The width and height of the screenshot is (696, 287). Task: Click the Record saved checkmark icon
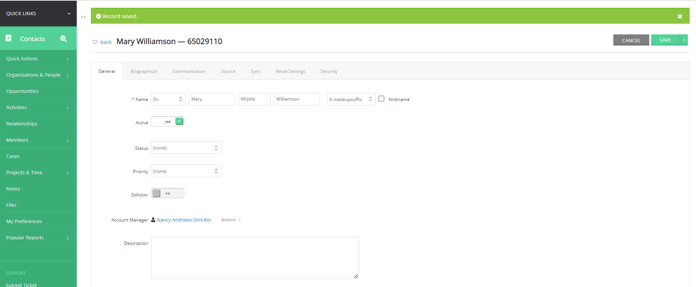click(x=99, y=16)
